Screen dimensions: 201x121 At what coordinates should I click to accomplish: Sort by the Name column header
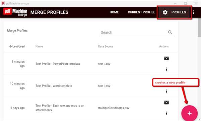[x=39, y=46]
